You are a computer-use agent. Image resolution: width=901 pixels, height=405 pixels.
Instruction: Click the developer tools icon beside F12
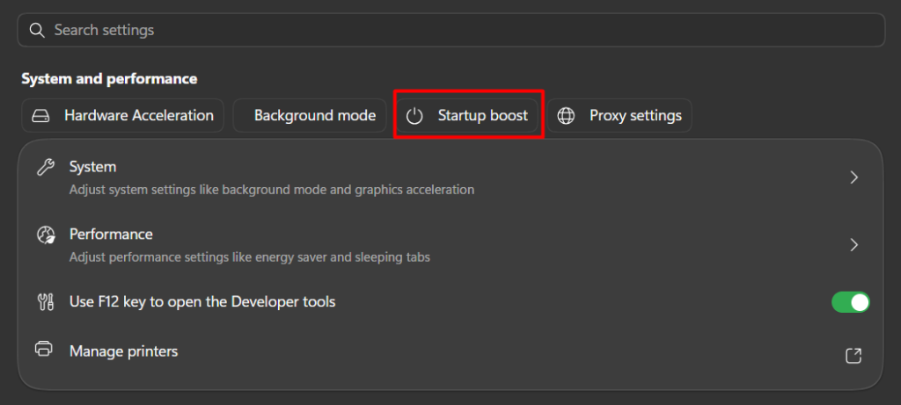[x=46, y=301]
